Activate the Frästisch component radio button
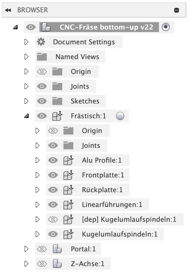Image resolution: width=191 pixels, height=276 pixels. (120, 116)
